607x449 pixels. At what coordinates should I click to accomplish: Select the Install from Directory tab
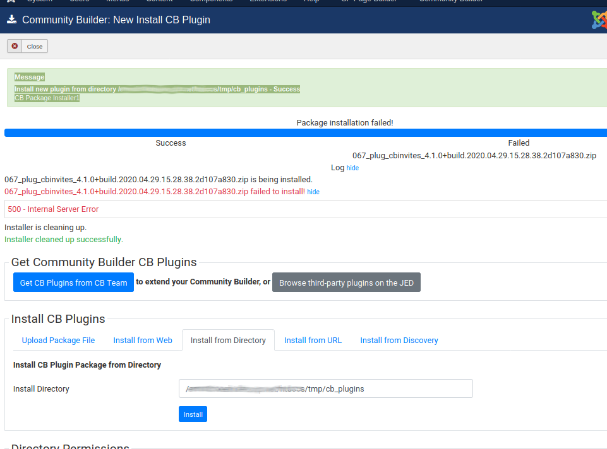228,341
